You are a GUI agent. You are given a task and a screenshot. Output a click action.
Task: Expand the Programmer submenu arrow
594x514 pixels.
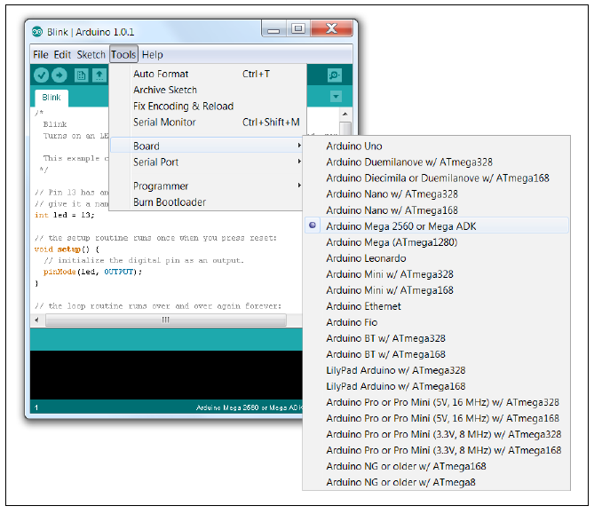click(299, 186)
